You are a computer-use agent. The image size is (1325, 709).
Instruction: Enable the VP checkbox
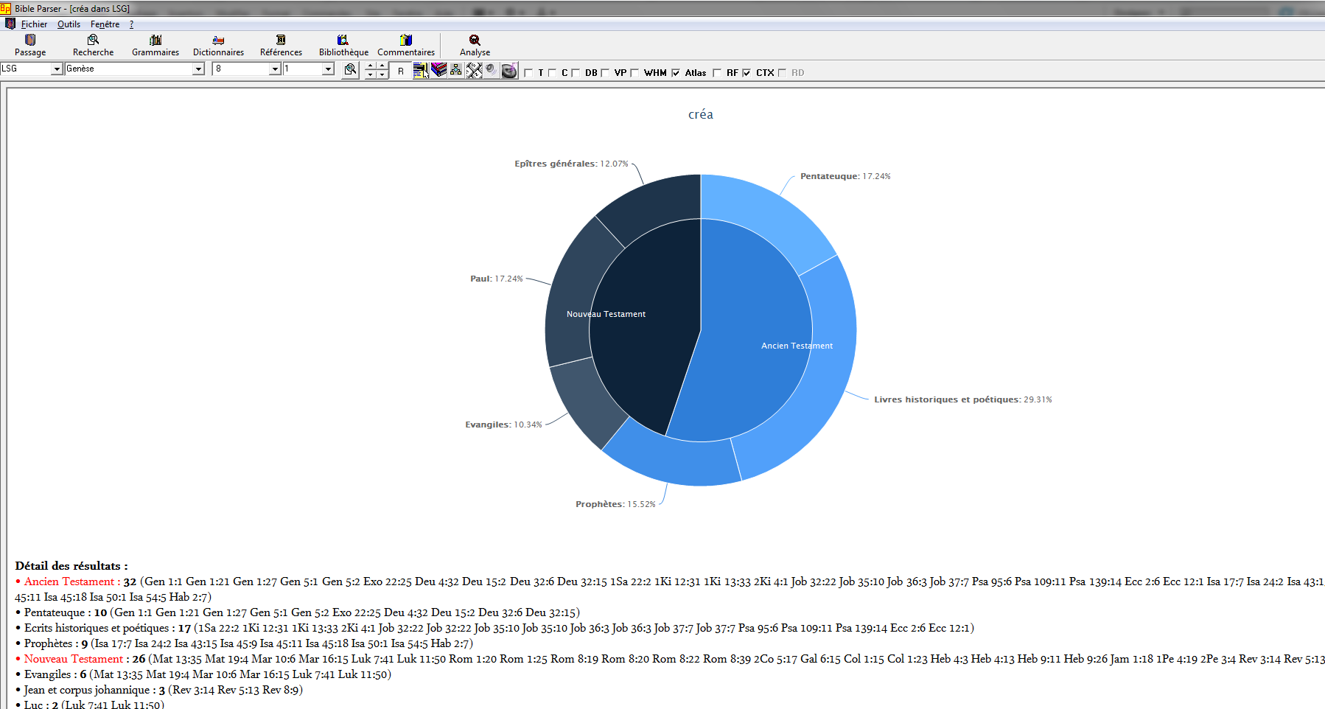point(605,73)
